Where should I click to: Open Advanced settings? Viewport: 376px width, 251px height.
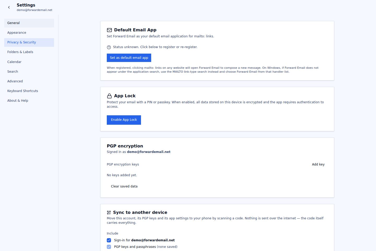pyautogui.click(x=29, y=81)
